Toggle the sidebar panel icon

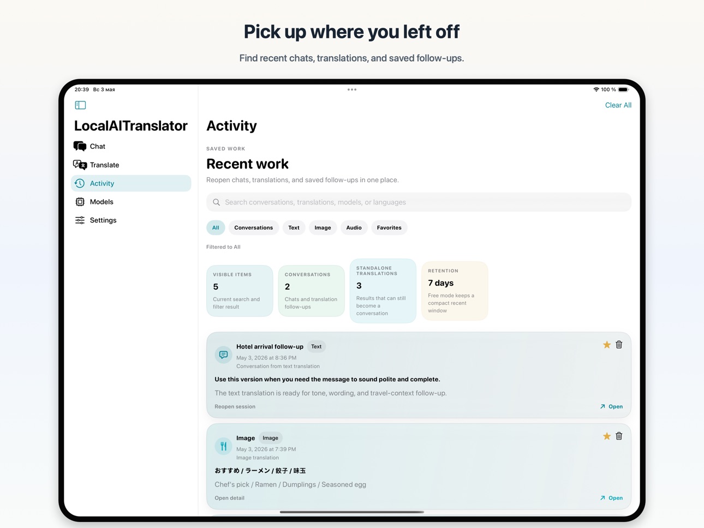[80, 105]
